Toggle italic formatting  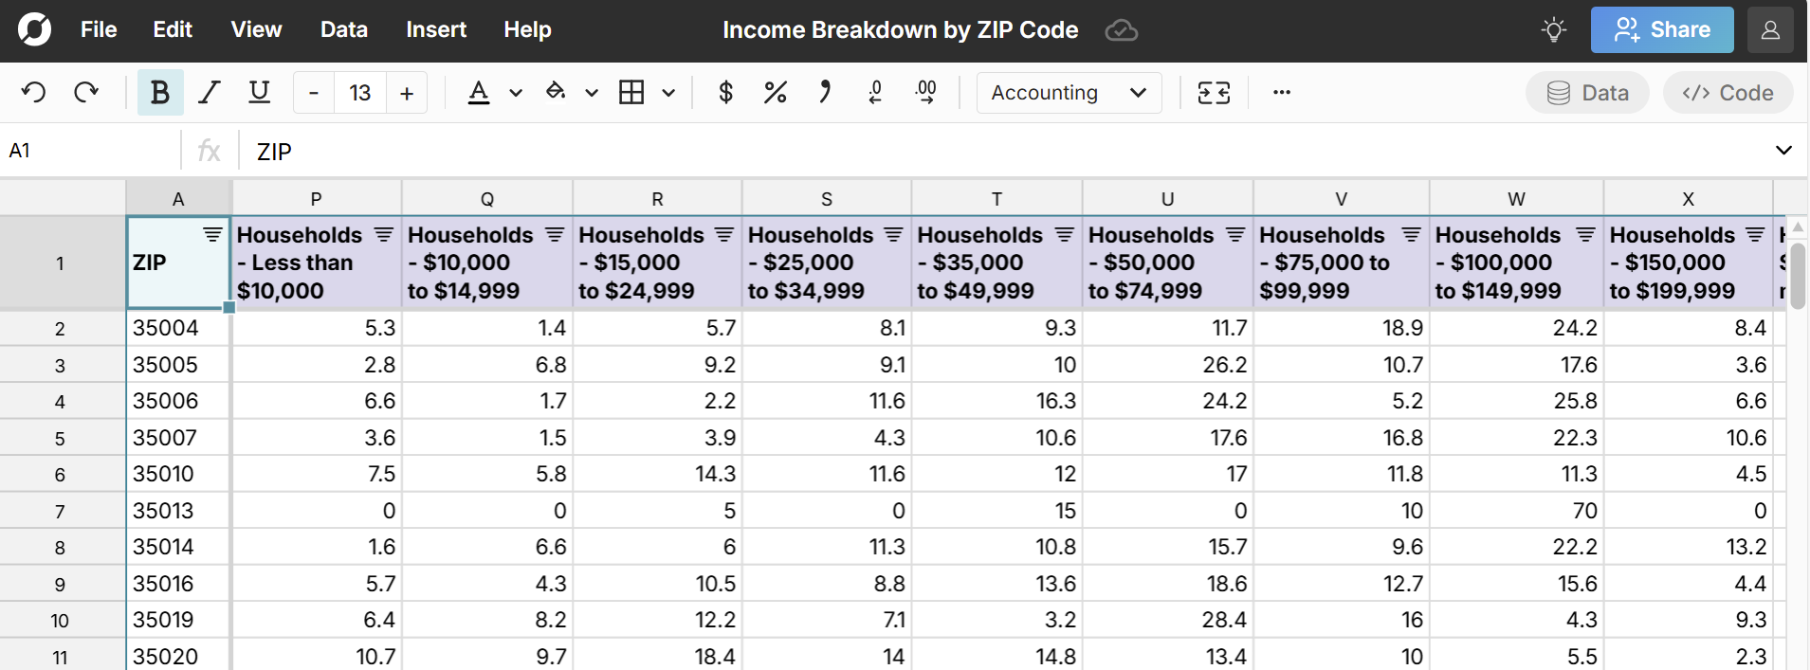pos(210,93)
